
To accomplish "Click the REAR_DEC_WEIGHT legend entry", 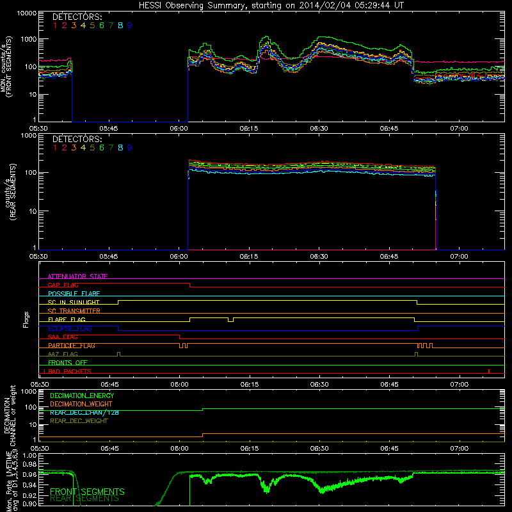I will pyautogui.click(x=79, y=421).
